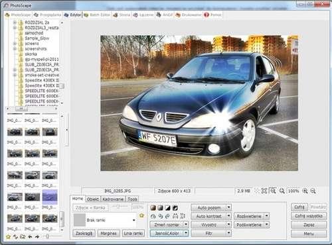Expand the smoke-set-creative folder node

click(x=15, y=75)
